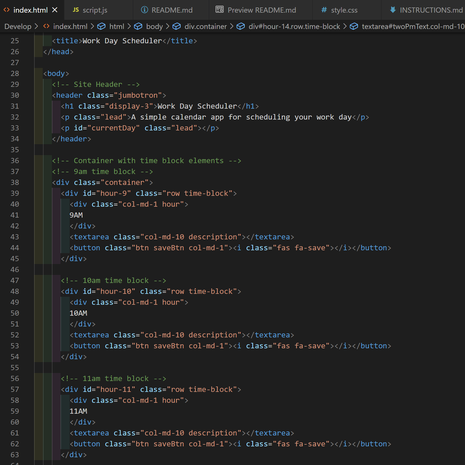This screenshot has height=465, width=465.
Task: Click the textarea tag on line 52
Action: (x=182, y=335)
